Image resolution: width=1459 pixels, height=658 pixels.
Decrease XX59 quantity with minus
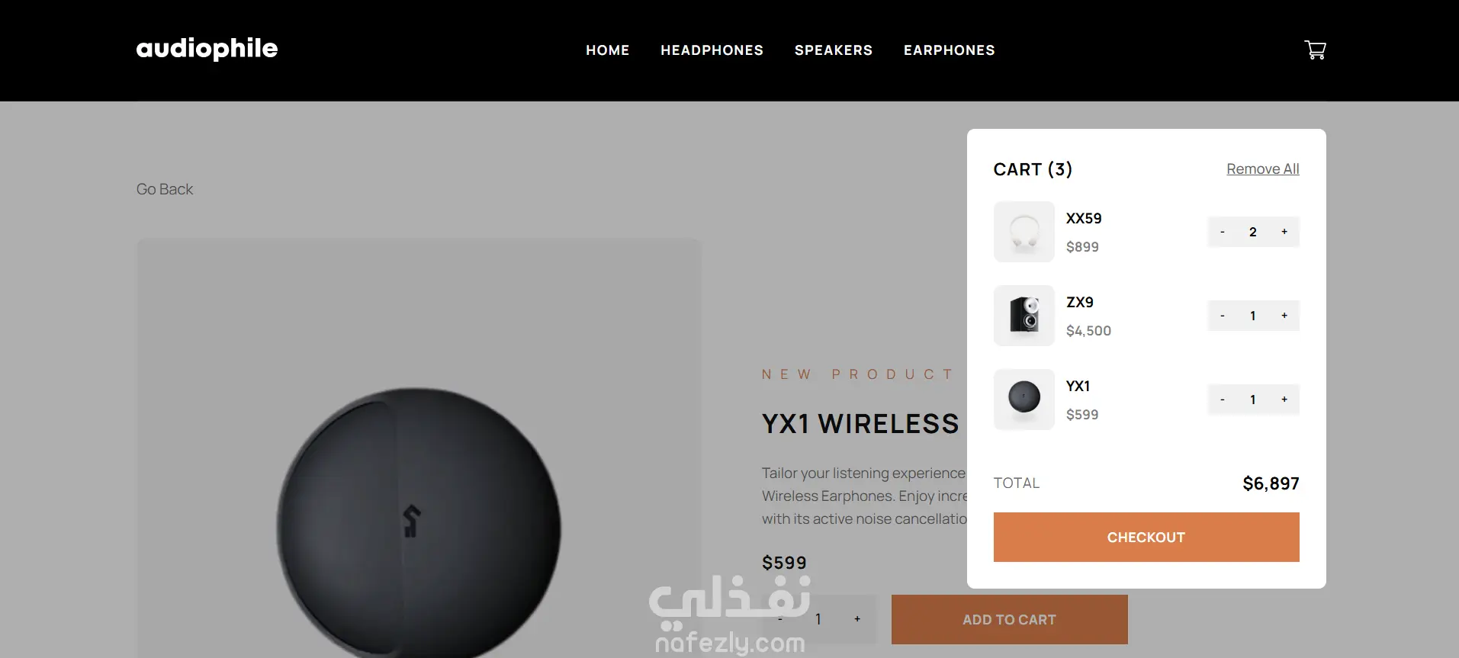point(1223,232)
